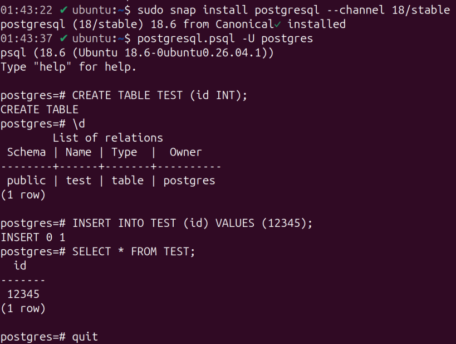The width and height of the screenshot is (456, 344).
Task: Click the INSERT INTO TEST statement
Action: pyautogui.click(x=192, y=223)
